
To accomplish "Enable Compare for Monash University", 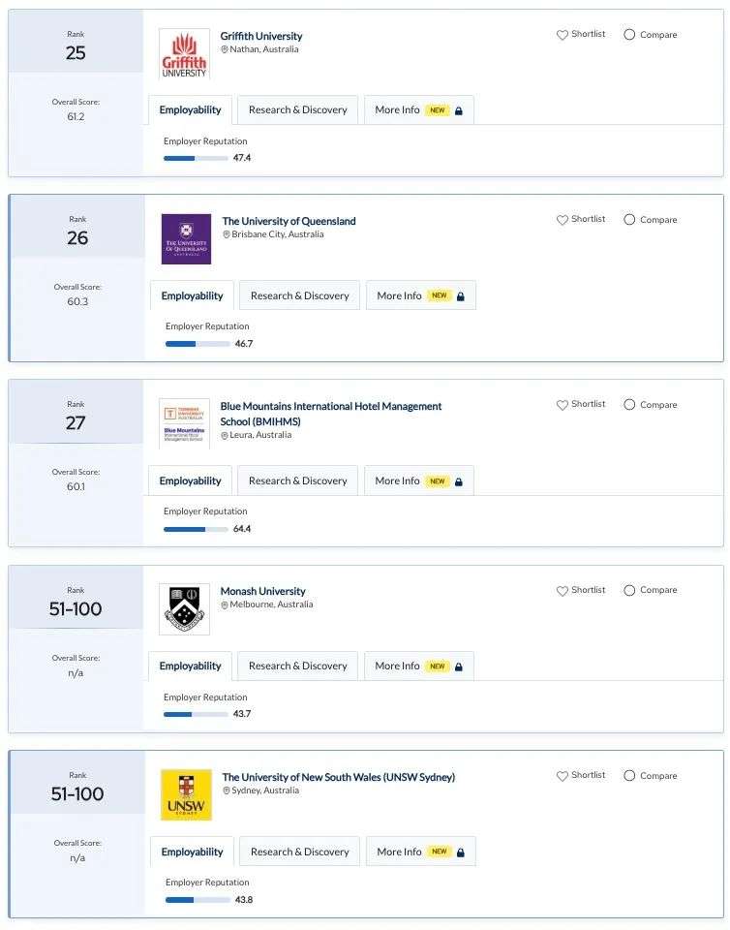I will point(629,590).
